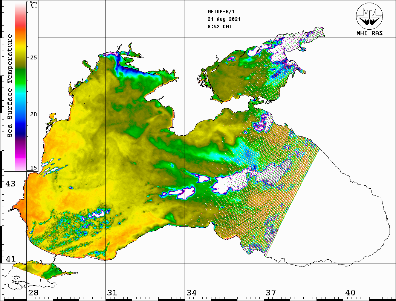The height and width of the screenshot is (301, 396).
Task: Click the latitude label 41
Action: coord(11,259)
